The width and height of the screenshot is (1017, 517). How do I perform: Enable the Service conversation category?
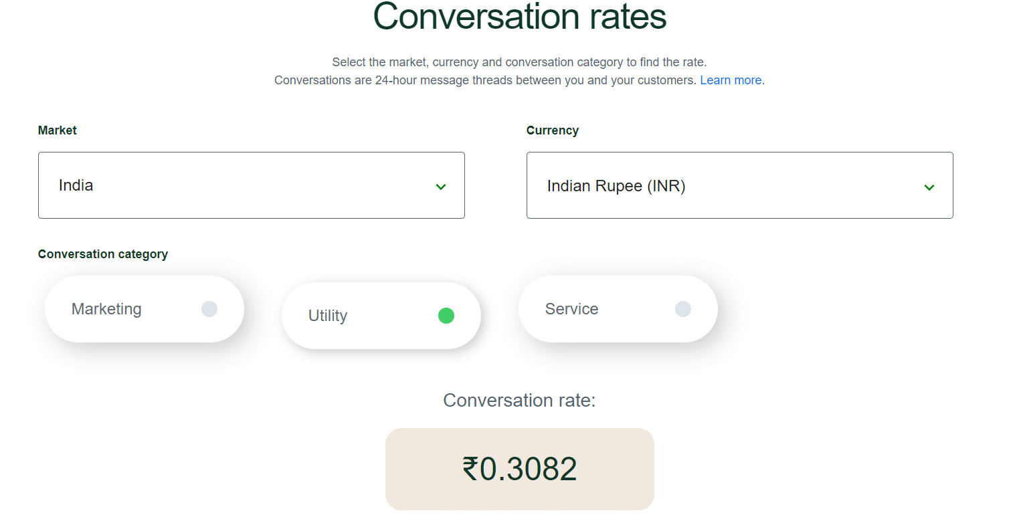[618, 308]
